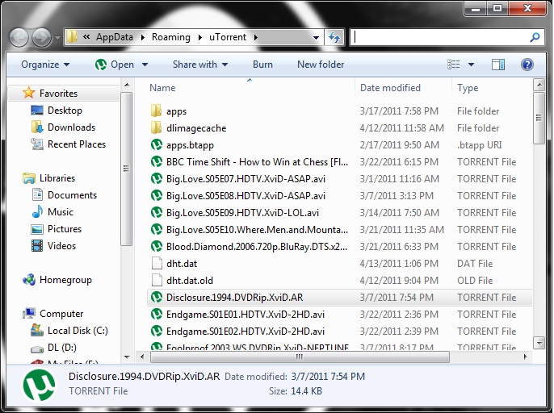The image size is (554, 413).
Task: Click the Roaming breadcrumb segment
Action: (x=171, y=37)
